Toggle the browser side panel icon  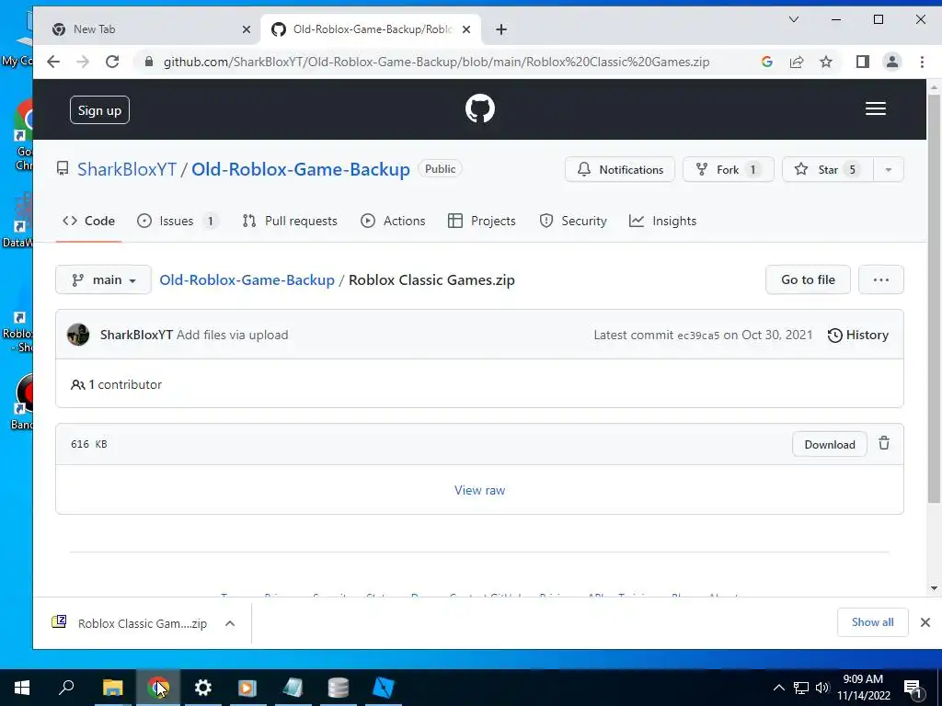tap(863, 62)
